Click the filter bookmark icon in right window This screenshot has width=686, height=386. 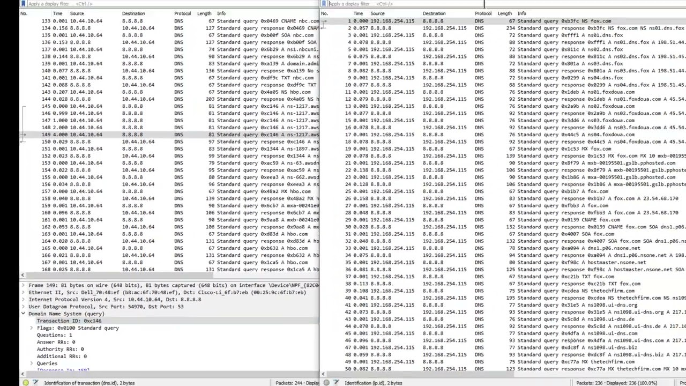click(324, 4)
